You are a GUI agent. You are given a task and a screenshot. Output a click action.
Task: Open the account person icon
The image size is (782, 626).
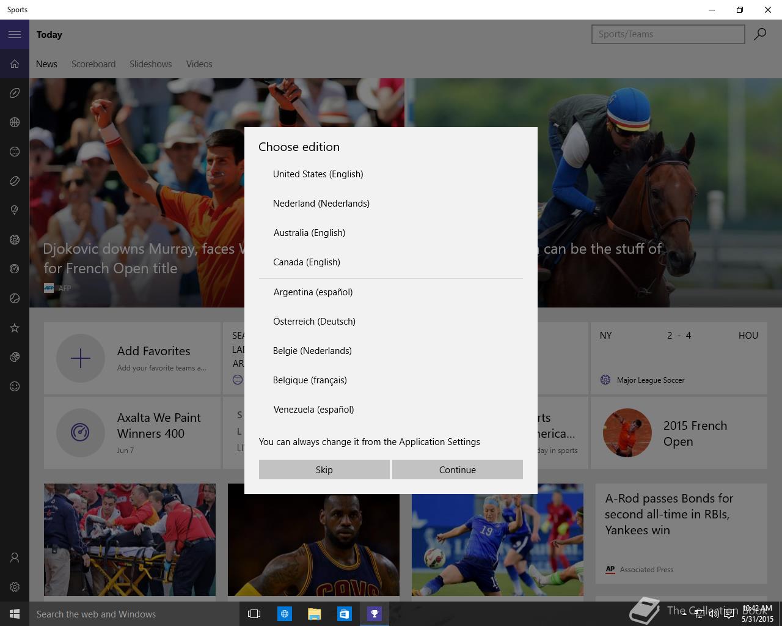(x=15, y=558)
